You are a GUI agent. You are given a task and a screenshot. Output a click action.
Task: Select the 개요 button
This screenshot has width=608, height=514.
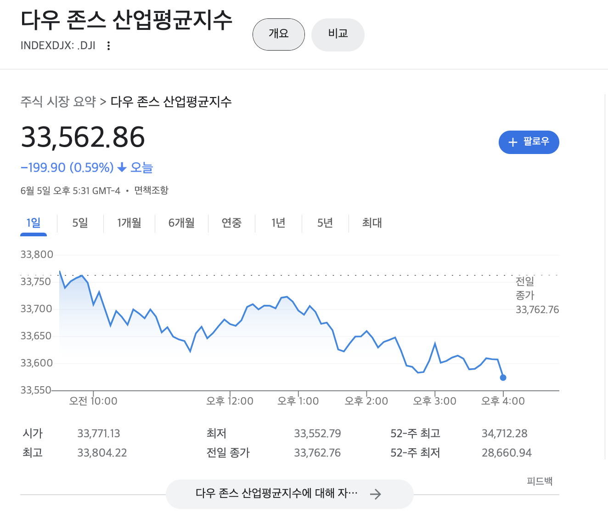(279, 34)
